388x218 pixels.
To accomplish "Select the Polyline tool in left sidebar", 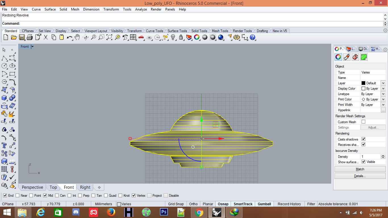I will click(4, 58).
